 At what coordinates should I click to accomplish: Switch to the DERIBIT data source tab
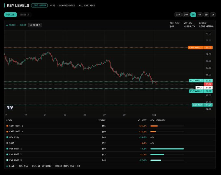pos(24,15)
